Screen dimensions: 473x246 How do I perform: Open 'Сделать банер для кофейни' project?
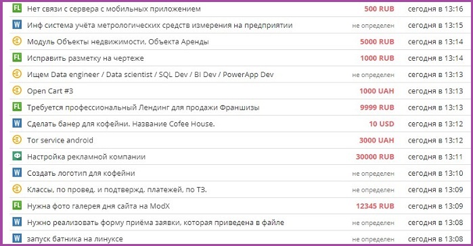coord(120,124)
